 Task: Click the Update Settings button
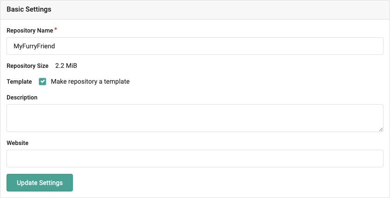39,183
